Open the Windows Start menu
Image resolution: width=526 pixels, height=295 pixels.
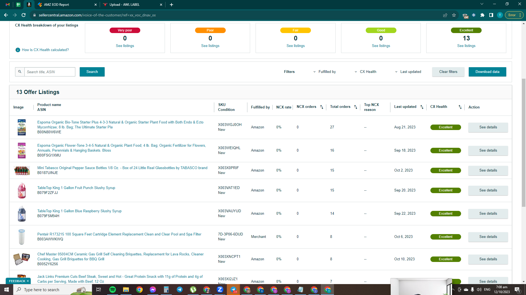7,290
